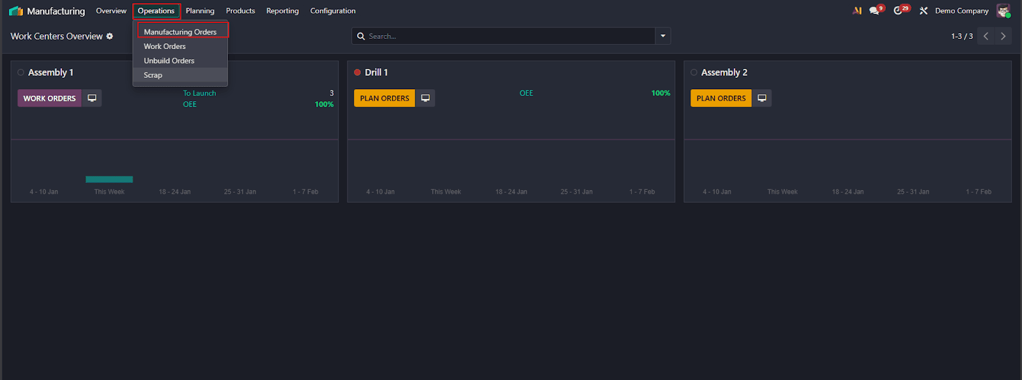This screenshot has height=380, width=1022.
Task: Click the Assembly 1 WORK ORDERS button
Action: [x=50, y=98]
